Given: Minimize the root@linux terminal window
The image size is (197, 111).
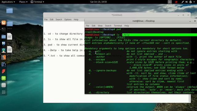Looking at the screenshot, I should click(190, 21).
